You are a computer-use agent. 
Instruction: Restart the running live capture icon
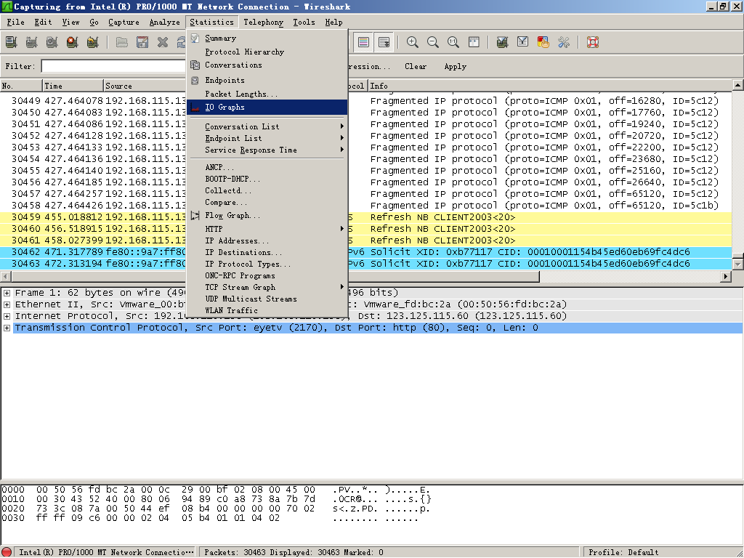point(93,42)
